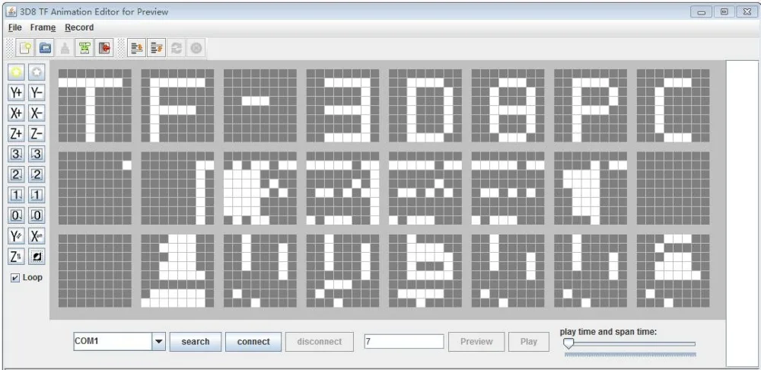
Task: Select the frame showing letter P
Action: [x=591, y=105]
